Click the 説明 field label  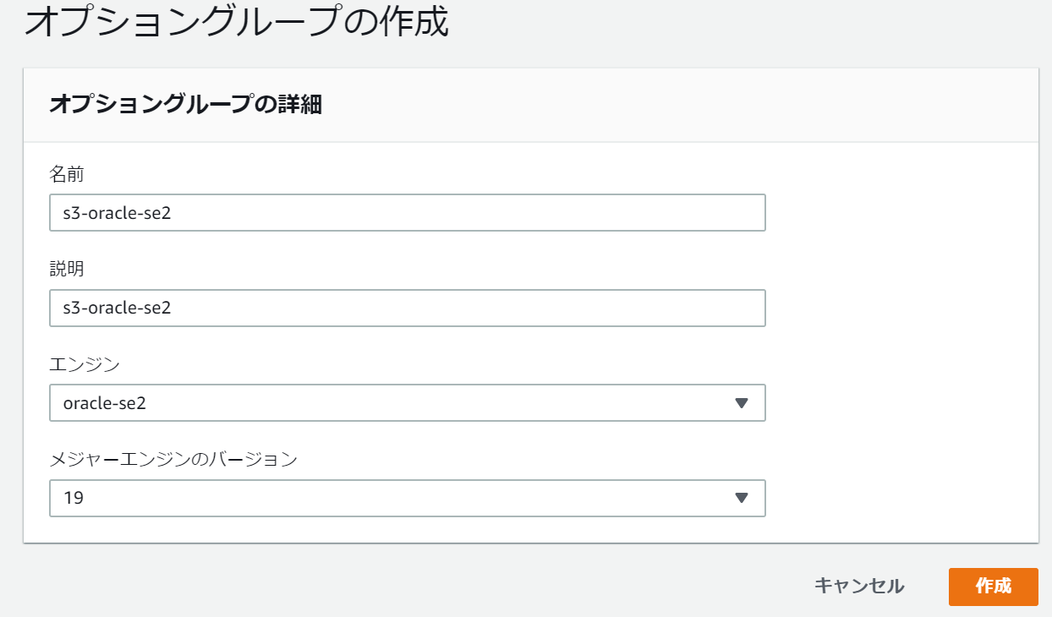[67, 270]
